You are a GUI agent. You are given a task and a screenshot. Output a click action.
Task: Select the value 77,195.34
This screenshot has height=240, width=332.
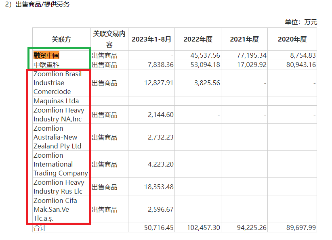pos(252,55)
